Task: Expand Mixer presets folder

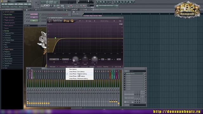Action: (9, 26)
